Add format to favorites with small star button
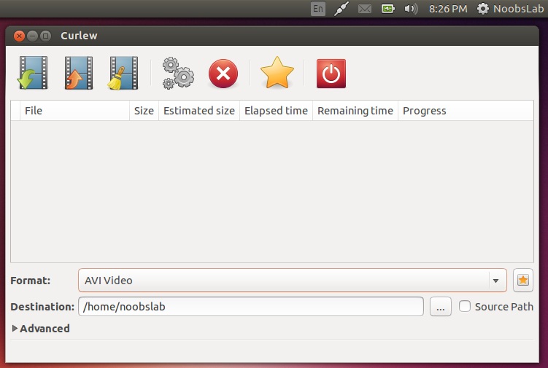548x368 pixels. [x=523, y=280]
